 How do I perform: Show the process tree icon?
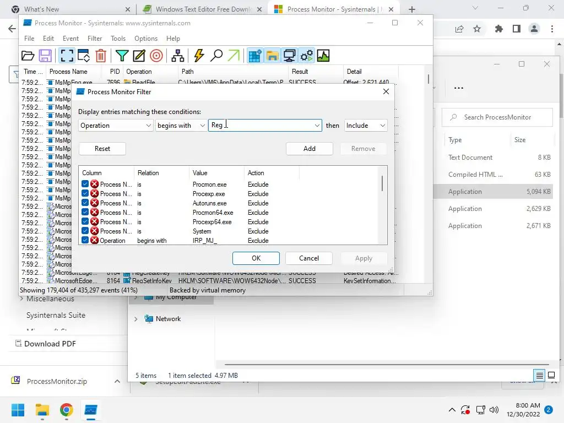tap(178, 56)
